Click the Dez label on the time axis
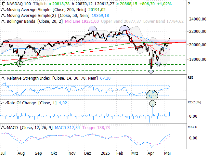 pos(88,153)
